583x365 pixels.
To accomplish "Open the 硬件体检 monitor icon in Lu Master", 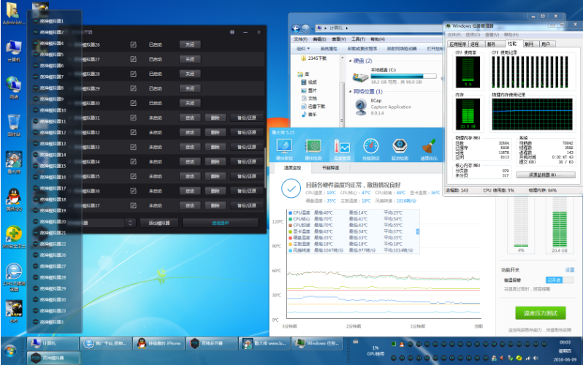I will (284, 146).
